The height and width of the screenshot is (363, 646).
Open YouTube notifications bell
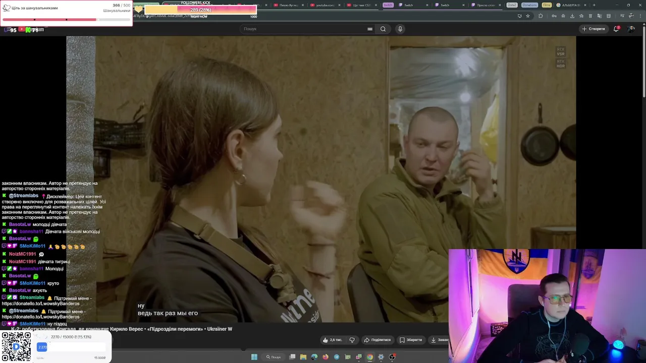[616, 29]
